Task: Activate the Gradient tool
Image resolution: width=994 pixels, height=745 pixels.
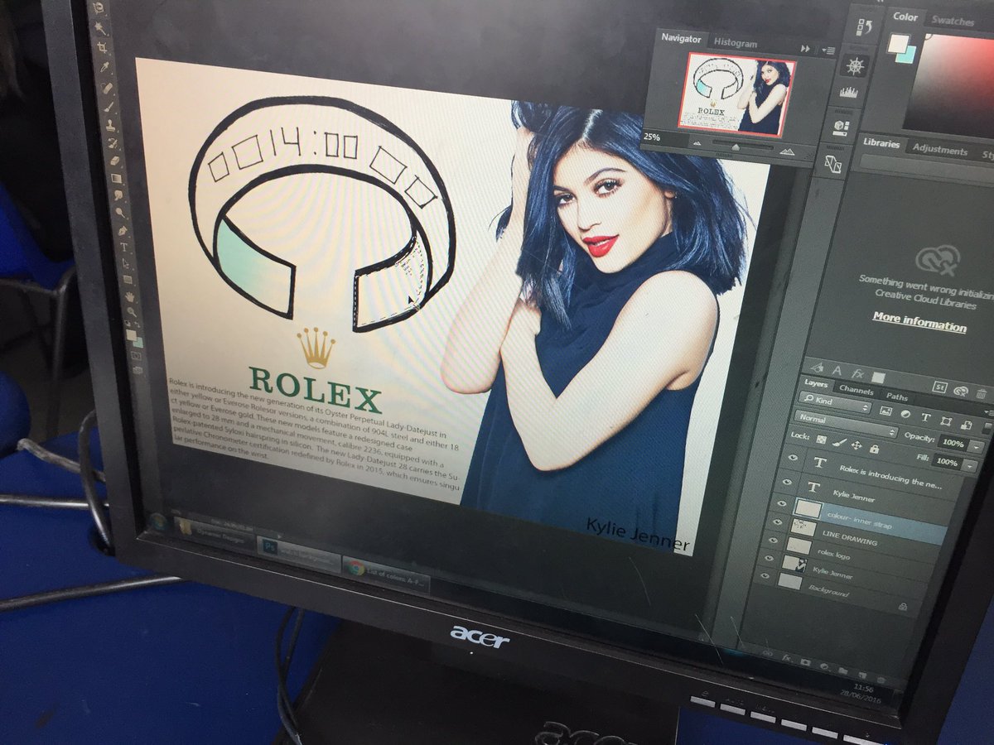Action: [x=116, y=180]
